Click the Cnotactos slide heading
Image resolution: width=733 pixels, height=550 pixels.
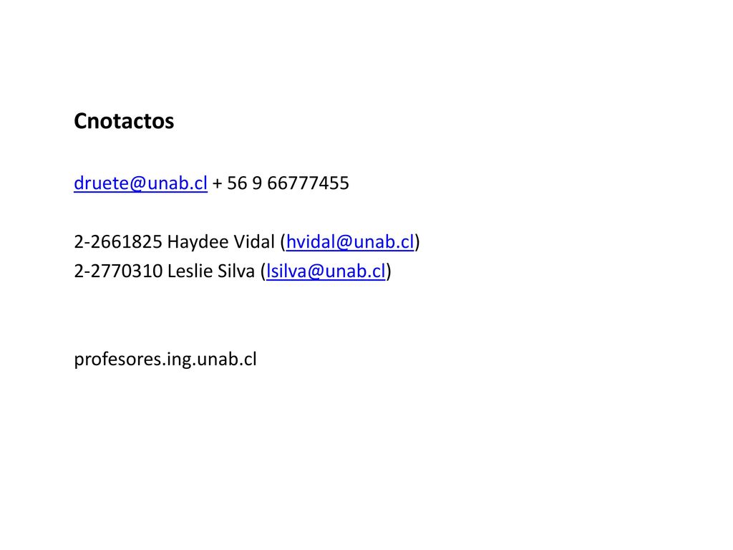[x=124, y=120]
